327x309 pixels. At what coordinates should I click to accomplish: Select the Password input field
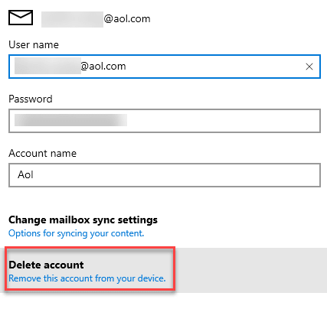pyautogui.click(x=165, y=121)
